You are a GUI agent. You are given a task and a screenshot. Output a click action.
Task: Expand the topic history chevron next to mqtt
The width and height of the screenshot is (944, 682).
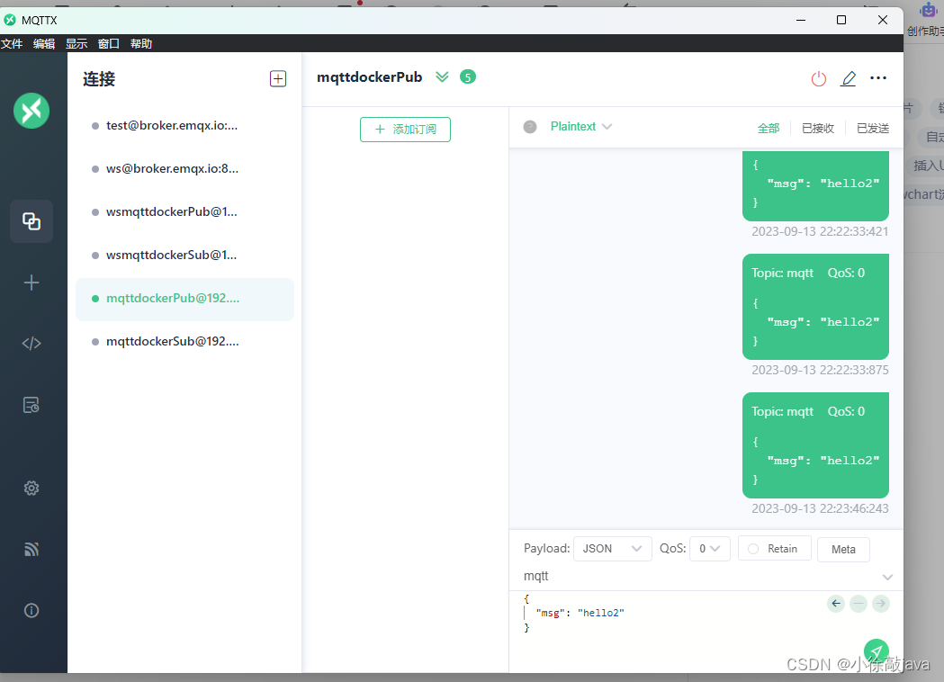click(x=887, y=577)
